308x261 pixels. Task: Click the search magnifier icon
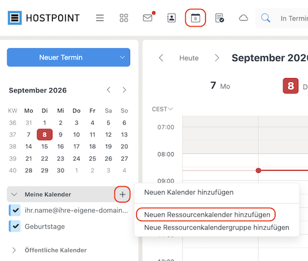265,18
